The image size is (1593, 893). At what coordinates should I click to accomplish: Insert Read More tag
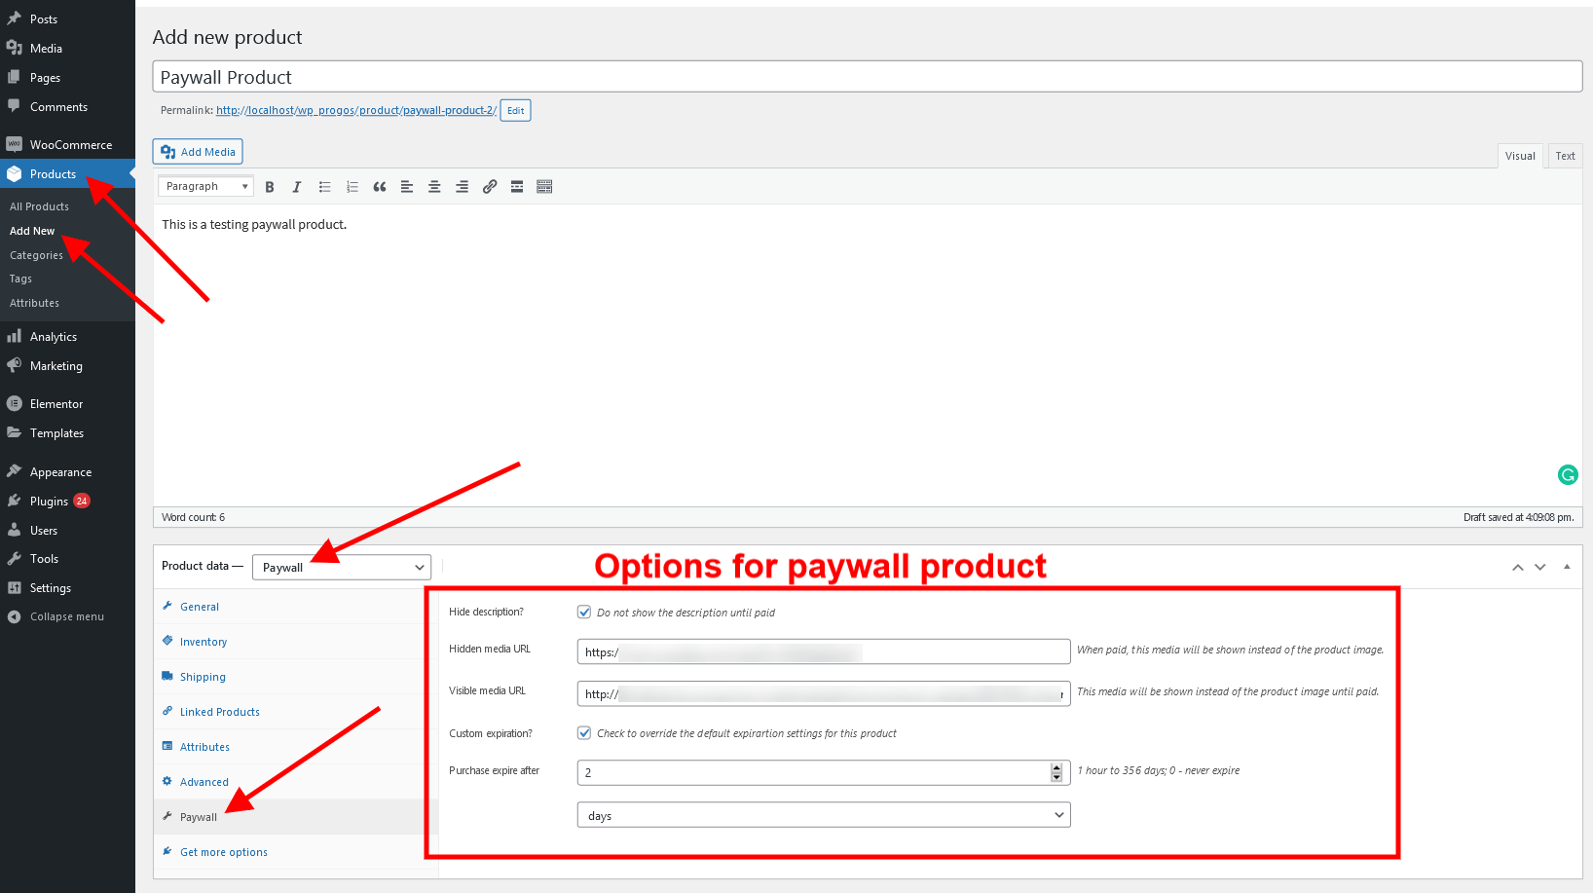tap(517, 187)
